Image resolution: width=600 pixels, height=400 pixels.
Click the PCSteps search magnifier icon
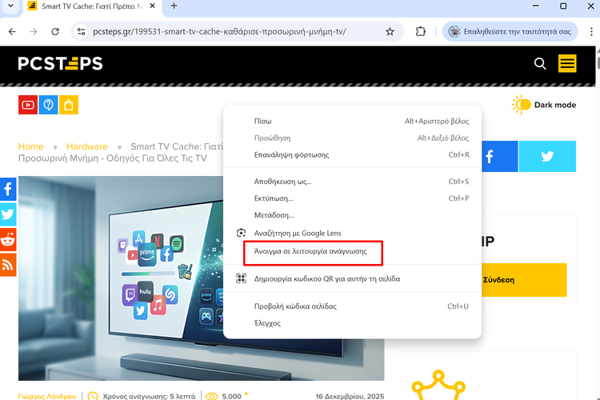(x=540, y=64)
